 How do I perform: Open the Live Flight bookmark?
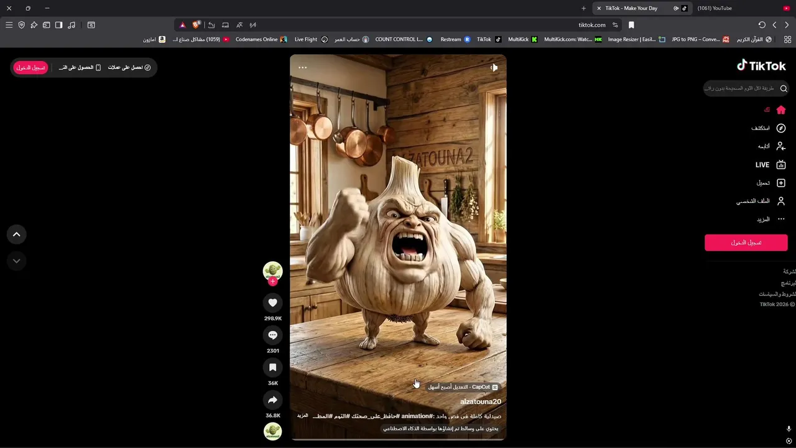pos(311,39)
